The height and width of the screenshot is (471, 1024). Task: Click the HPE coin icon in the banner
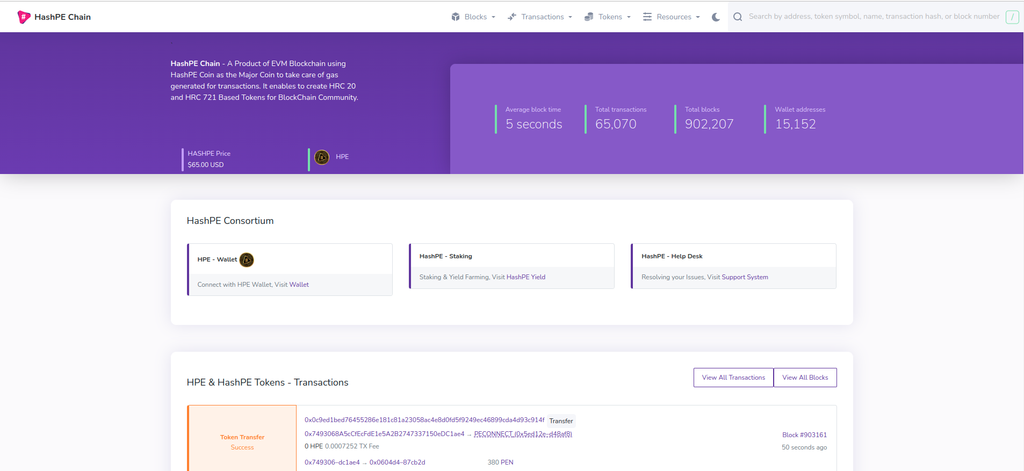click(x=322, y=157)
